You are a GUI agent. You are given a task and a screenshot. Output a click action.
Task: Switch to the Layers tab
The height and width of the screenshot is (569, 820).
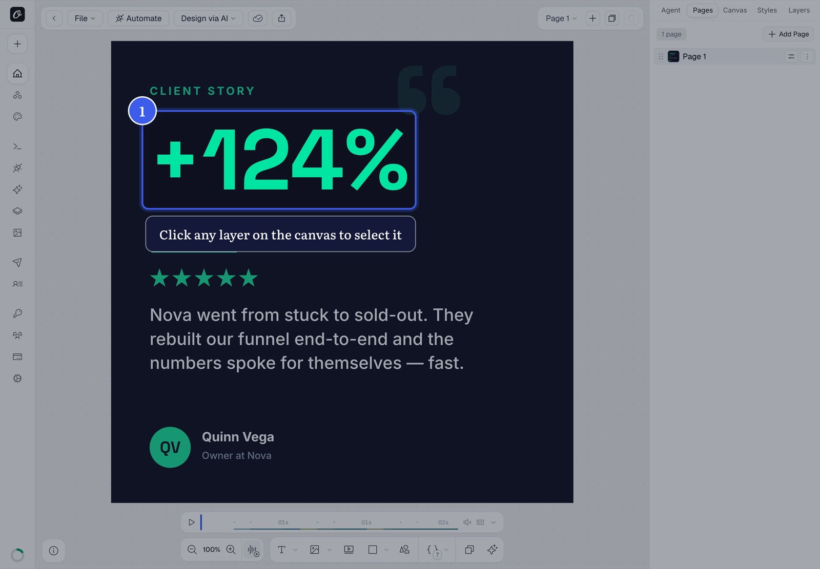coord(799,10)
